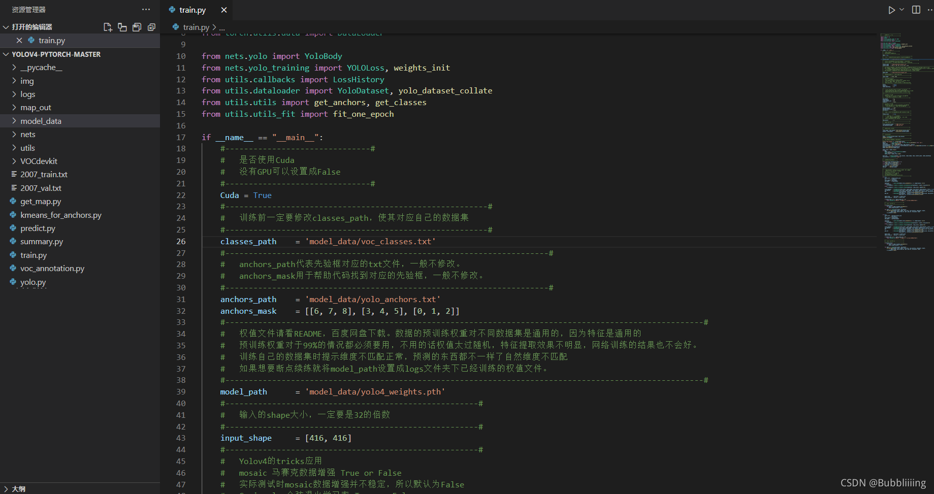Click the 'model_data/voc_classes.txt' string
This screenshot has height=494, width=934.
coord(370,242)
